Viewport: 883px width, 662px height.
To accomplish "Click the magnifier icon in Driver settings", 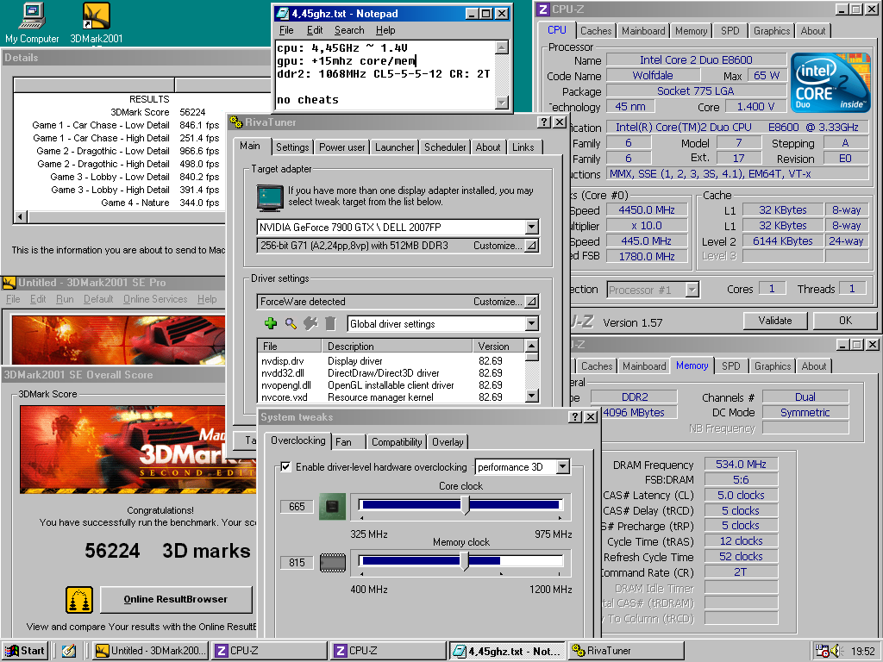I will [291, 323].
